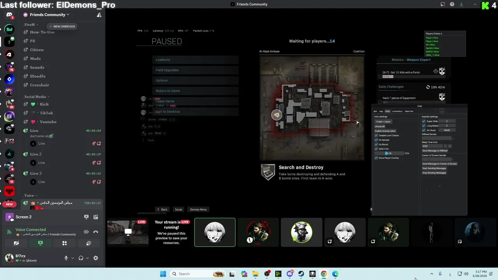Click the Windows taskbar search box
This screenshot has width=498, height=280.
point(198,274)
